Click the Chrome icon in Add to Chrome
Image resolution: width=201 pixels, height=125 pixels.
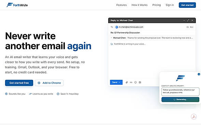click(39, 83)
